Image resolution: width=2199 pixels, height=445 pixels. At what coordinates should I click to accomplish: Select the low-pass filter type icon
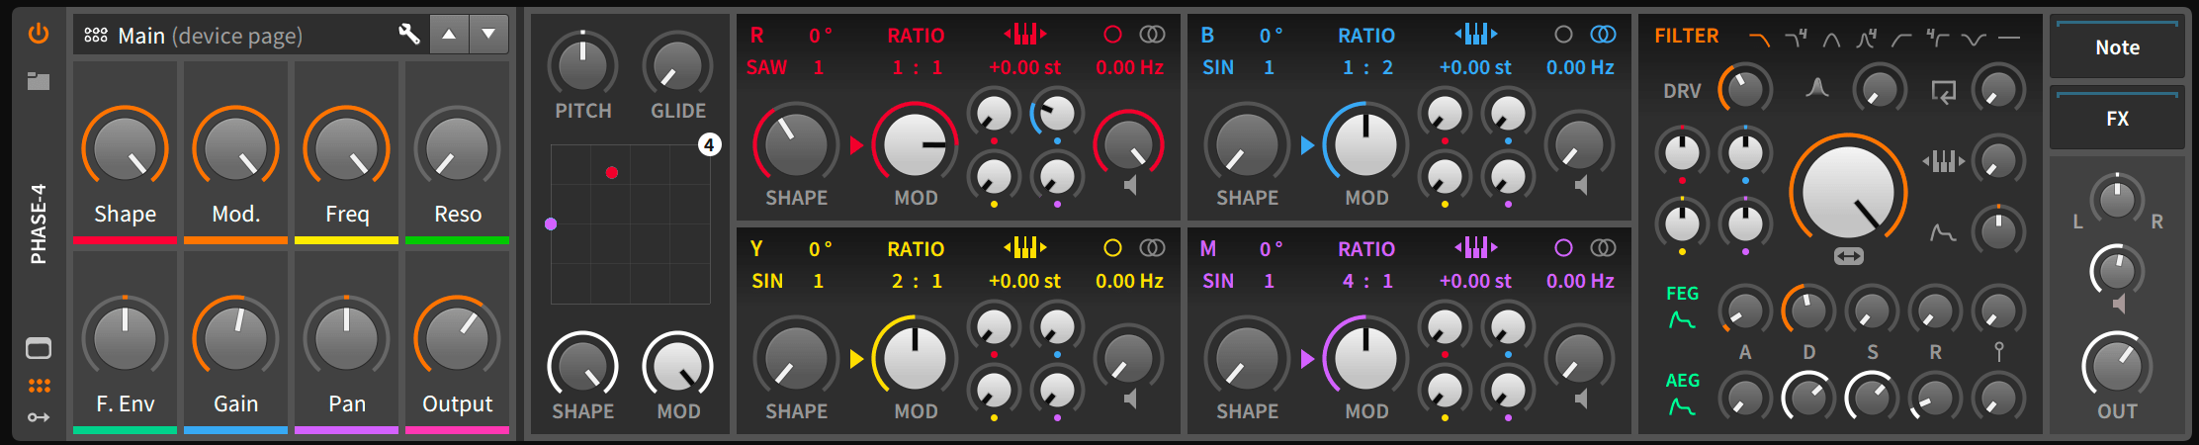pyautogui.click(x=1759, y=39)
